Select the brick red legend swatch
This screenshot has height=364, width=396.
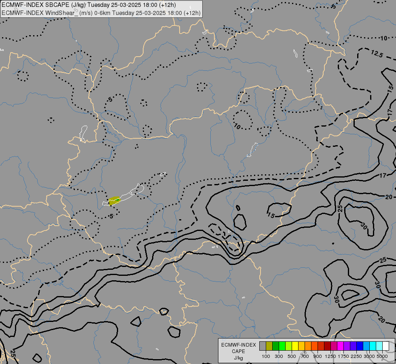321,346
